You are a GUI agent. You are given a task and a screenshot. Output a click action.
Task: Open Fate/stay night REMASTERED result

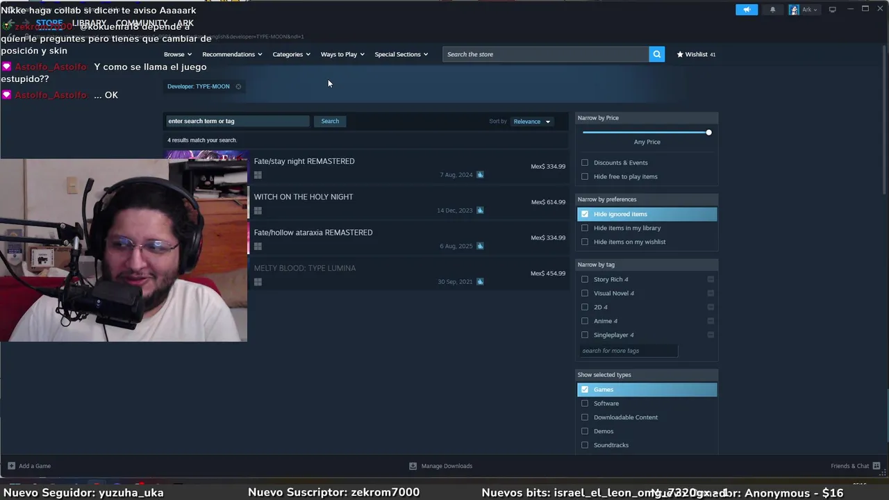tap(366, 167)
